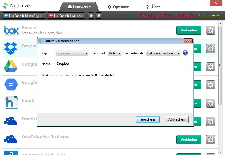Move selected drive up with arrow button
This screenshot has height=157, width=225.
point(91,15)
